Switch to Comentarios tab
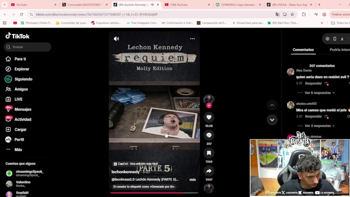The image size is (350, 197). coord(303,50)
